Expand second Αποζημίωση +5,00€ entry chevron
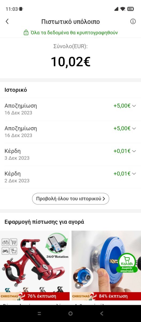 click(134, 128)
